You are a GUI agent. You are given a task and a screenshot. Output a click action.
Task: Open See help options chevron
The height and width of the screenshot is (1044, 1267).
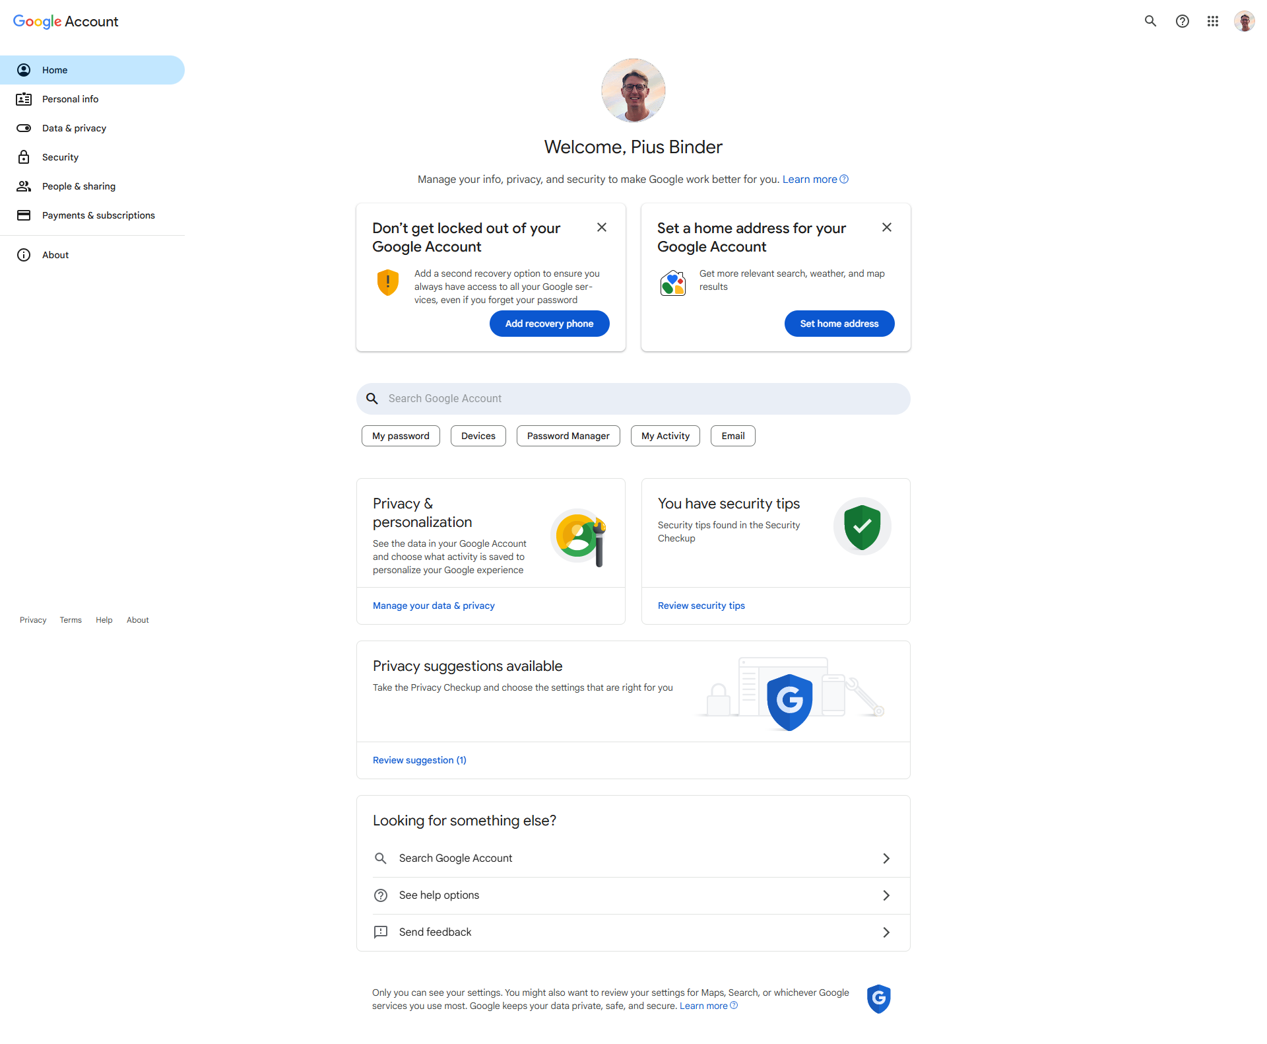coord(886,895)
